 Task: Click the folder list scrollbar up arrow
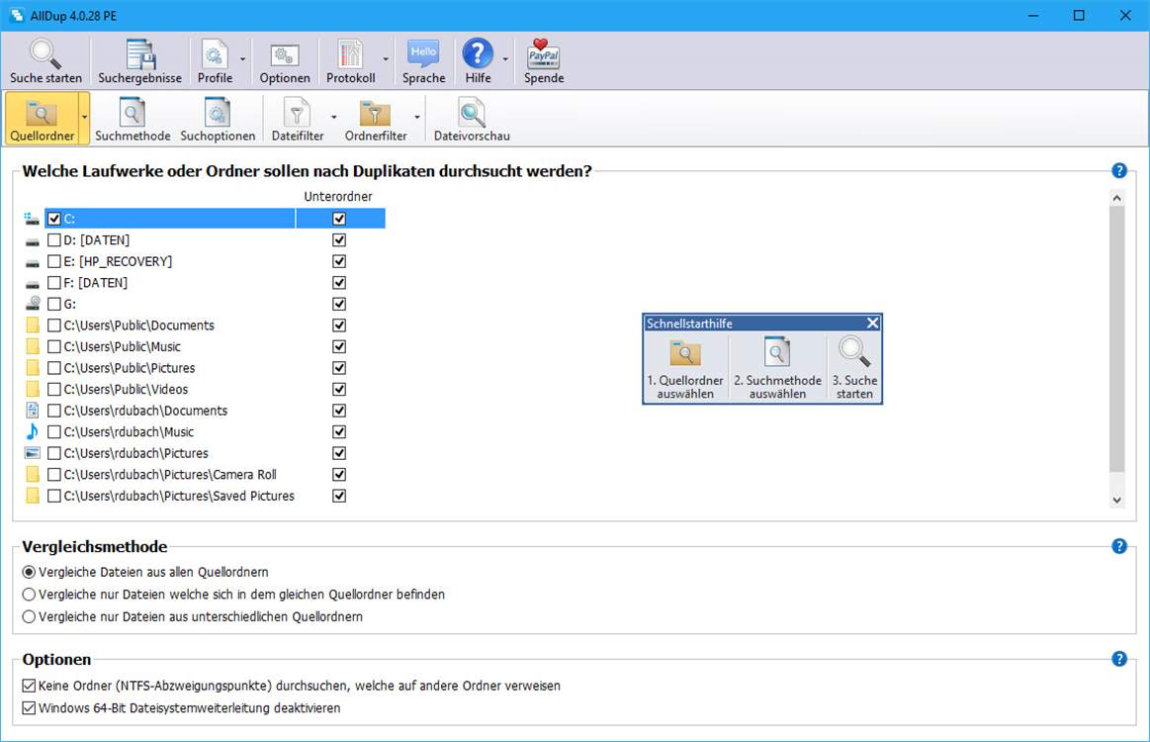coord(1117,198)
